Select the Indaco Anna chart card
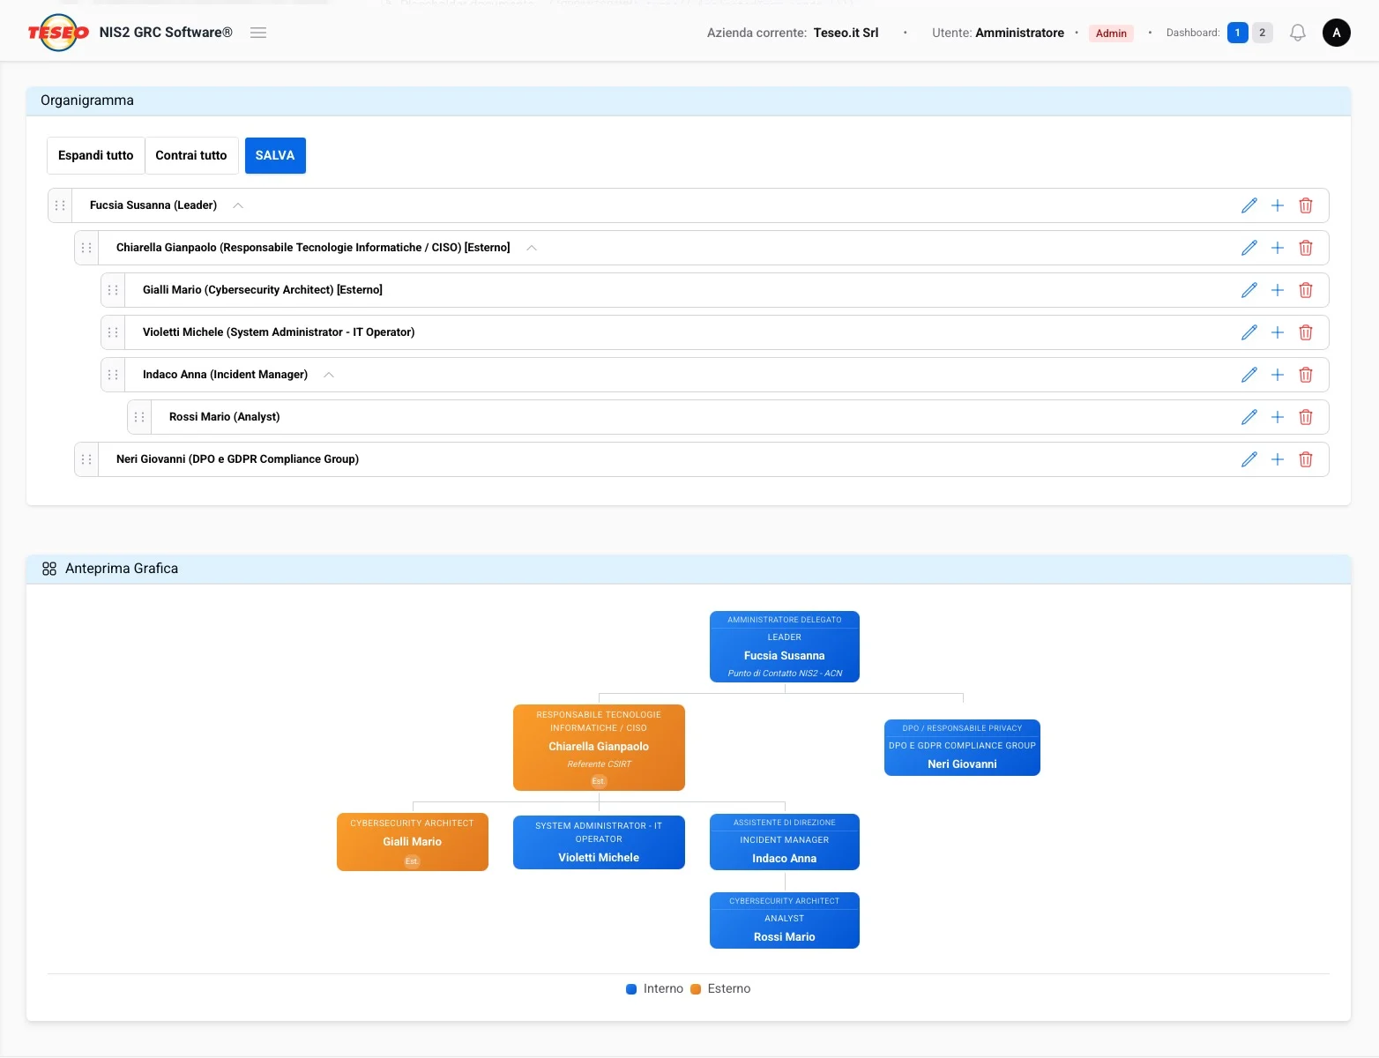Image resolution: width=1379 pixels, height=1058 pixels. pos(785,842)
